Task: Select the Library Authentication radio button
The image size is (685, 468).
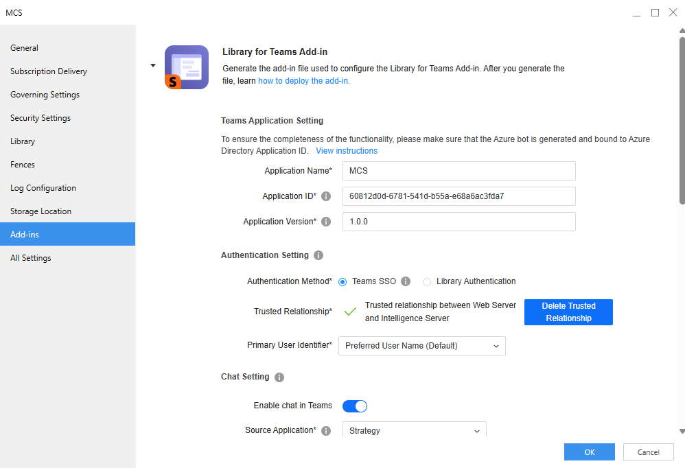Action: [x=427, y=281]
